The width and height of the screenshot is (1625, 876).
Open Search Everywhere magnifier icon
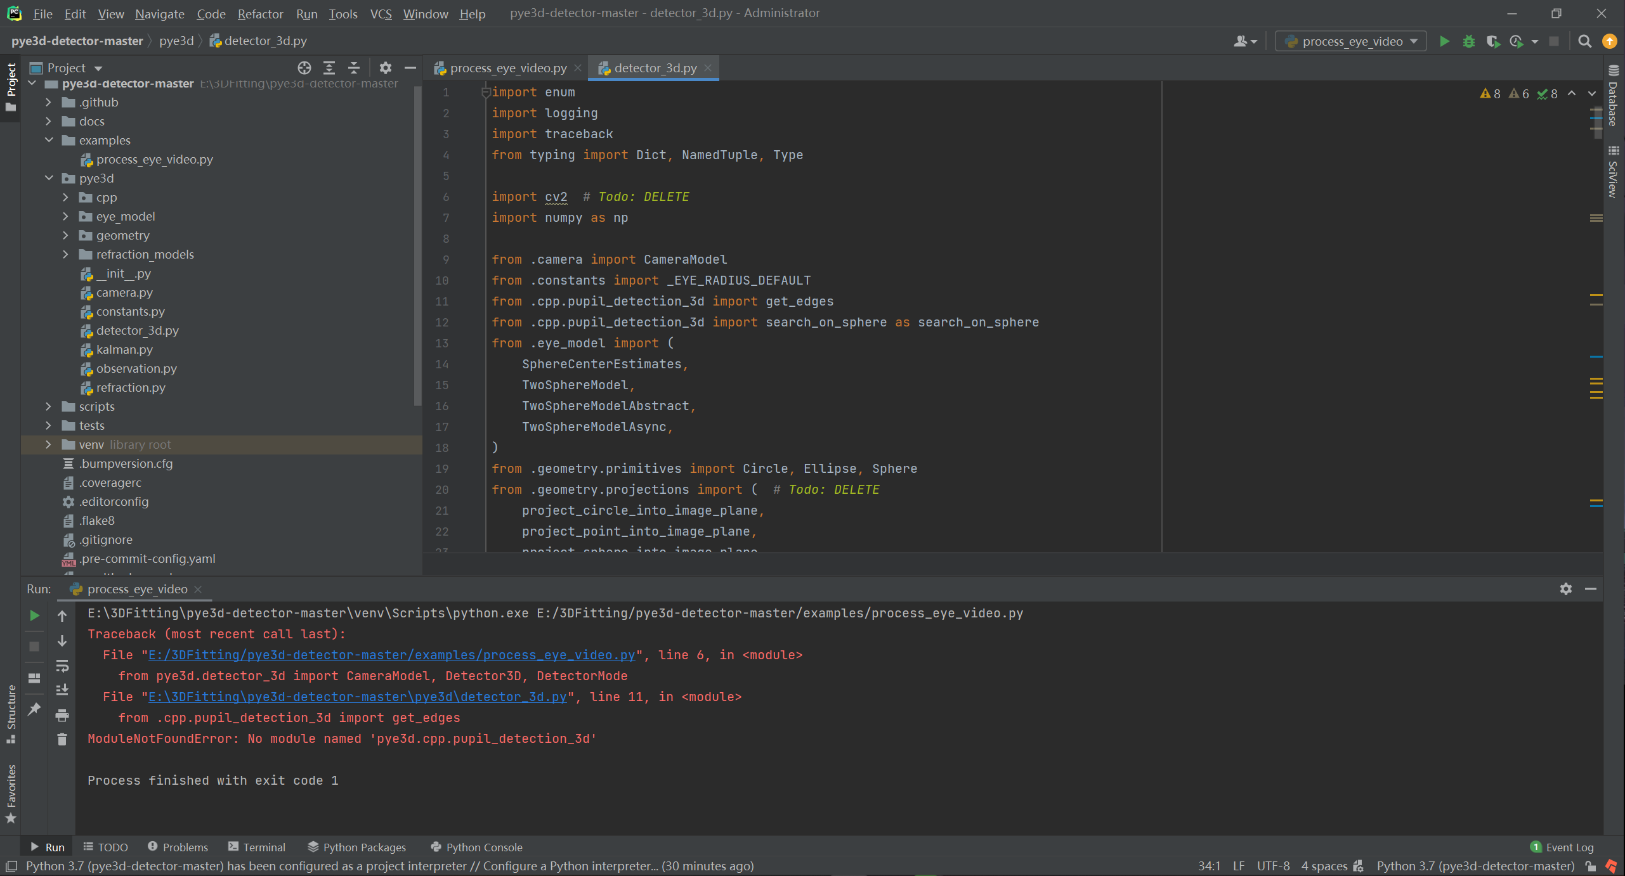pos(1584,41)
